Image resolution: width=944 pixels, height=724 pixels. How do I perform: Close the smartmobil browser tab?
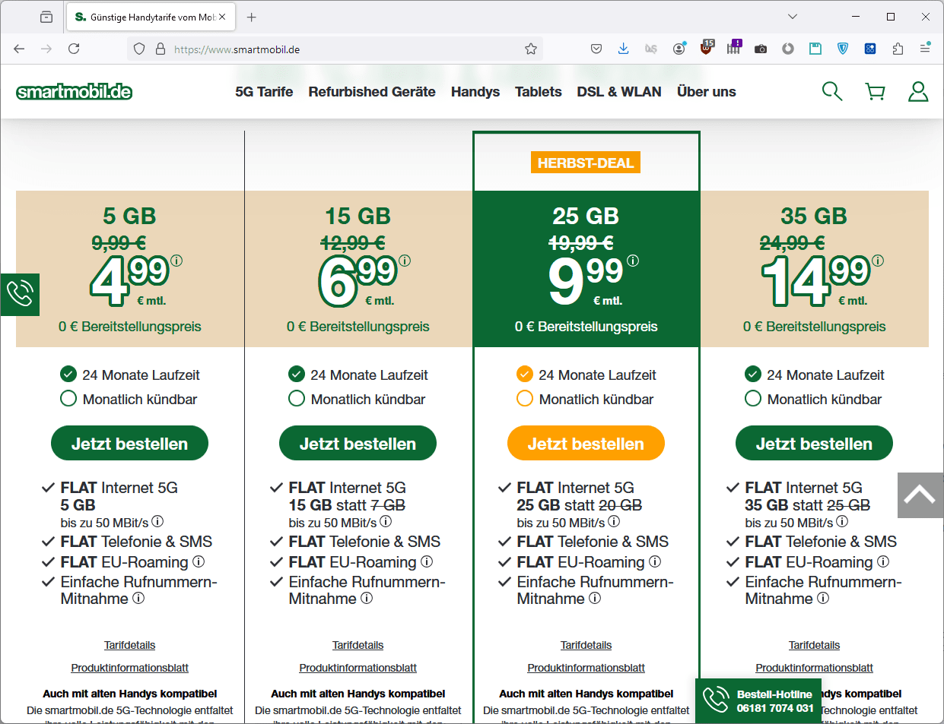[x=222, y=17]
